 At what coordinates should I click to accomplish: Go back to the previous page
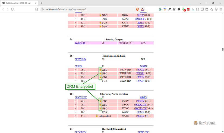pyautogui.click(x=3, y=9)
